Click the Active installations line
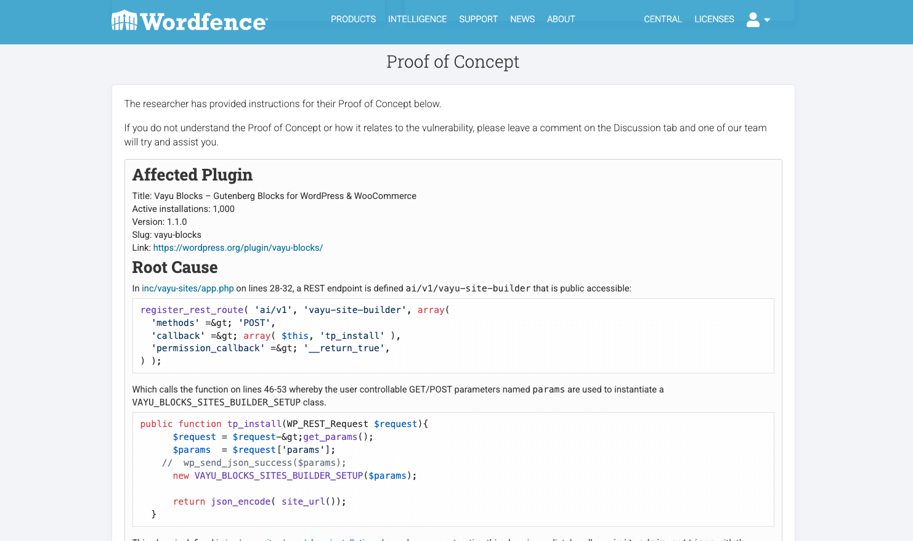This screenshot has width=913, height=541. click(184, 209)
